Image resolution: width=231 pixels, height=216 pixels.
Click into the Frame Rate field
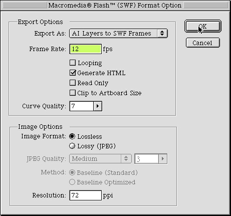(x=86, y=49)
